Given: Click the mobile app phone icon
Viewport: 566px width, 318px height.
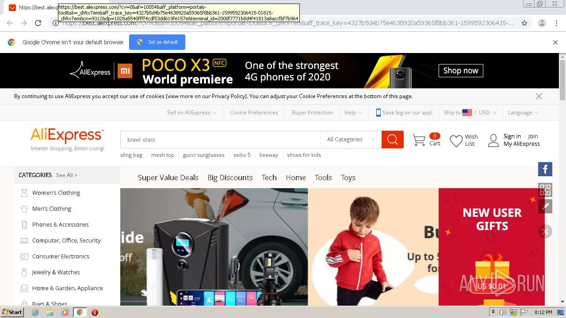Looking at the screenshot, I should [x=378, y=113].
